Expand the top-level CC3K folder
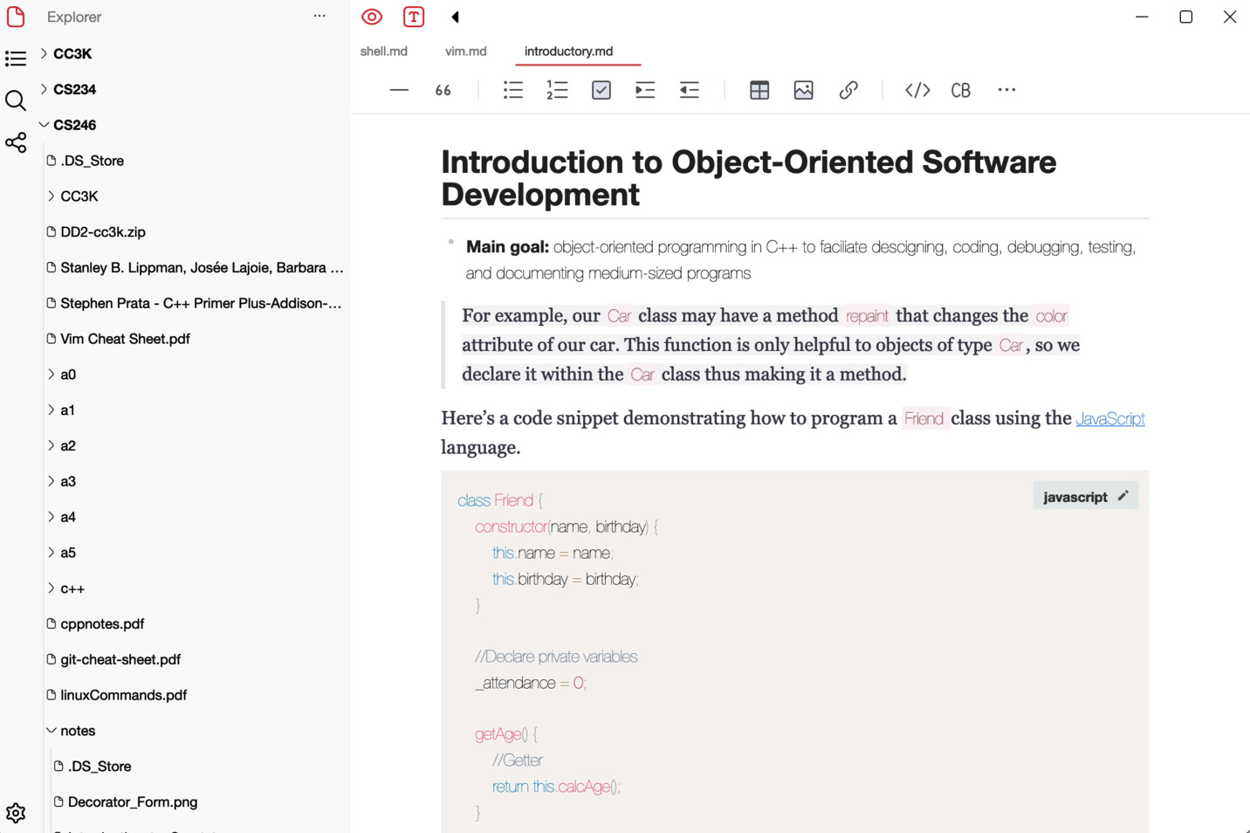The height and width of the screenshot is (833, 1250). pyautogui.click(x=44, y=53)
